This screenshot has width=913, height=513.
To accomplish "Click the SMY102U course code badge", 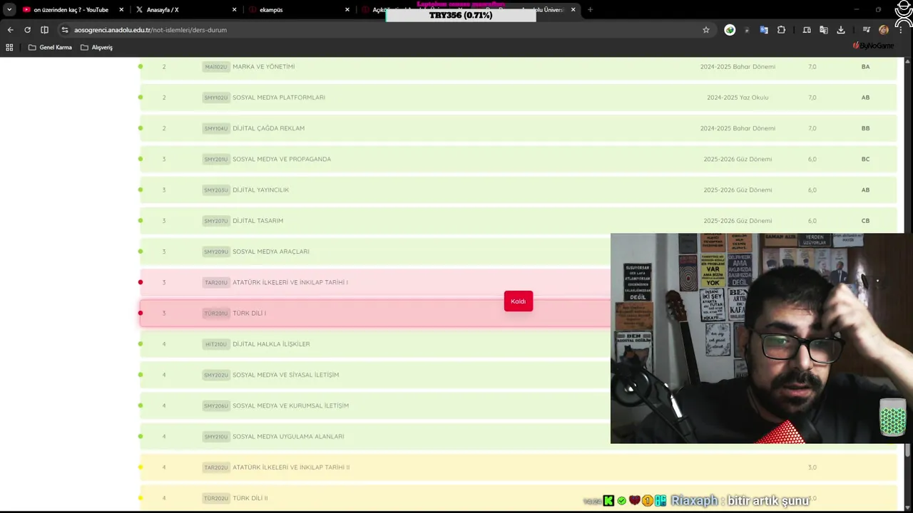I will click(215, 98).
